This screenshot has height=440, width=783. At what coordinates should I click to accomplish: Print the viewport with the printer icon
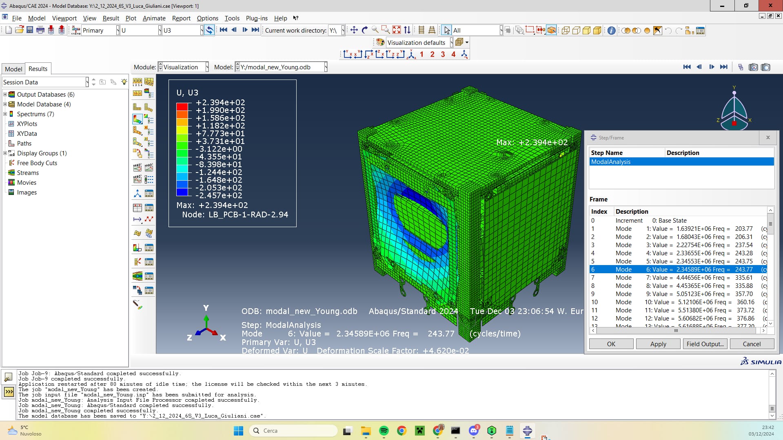(40, 30)
